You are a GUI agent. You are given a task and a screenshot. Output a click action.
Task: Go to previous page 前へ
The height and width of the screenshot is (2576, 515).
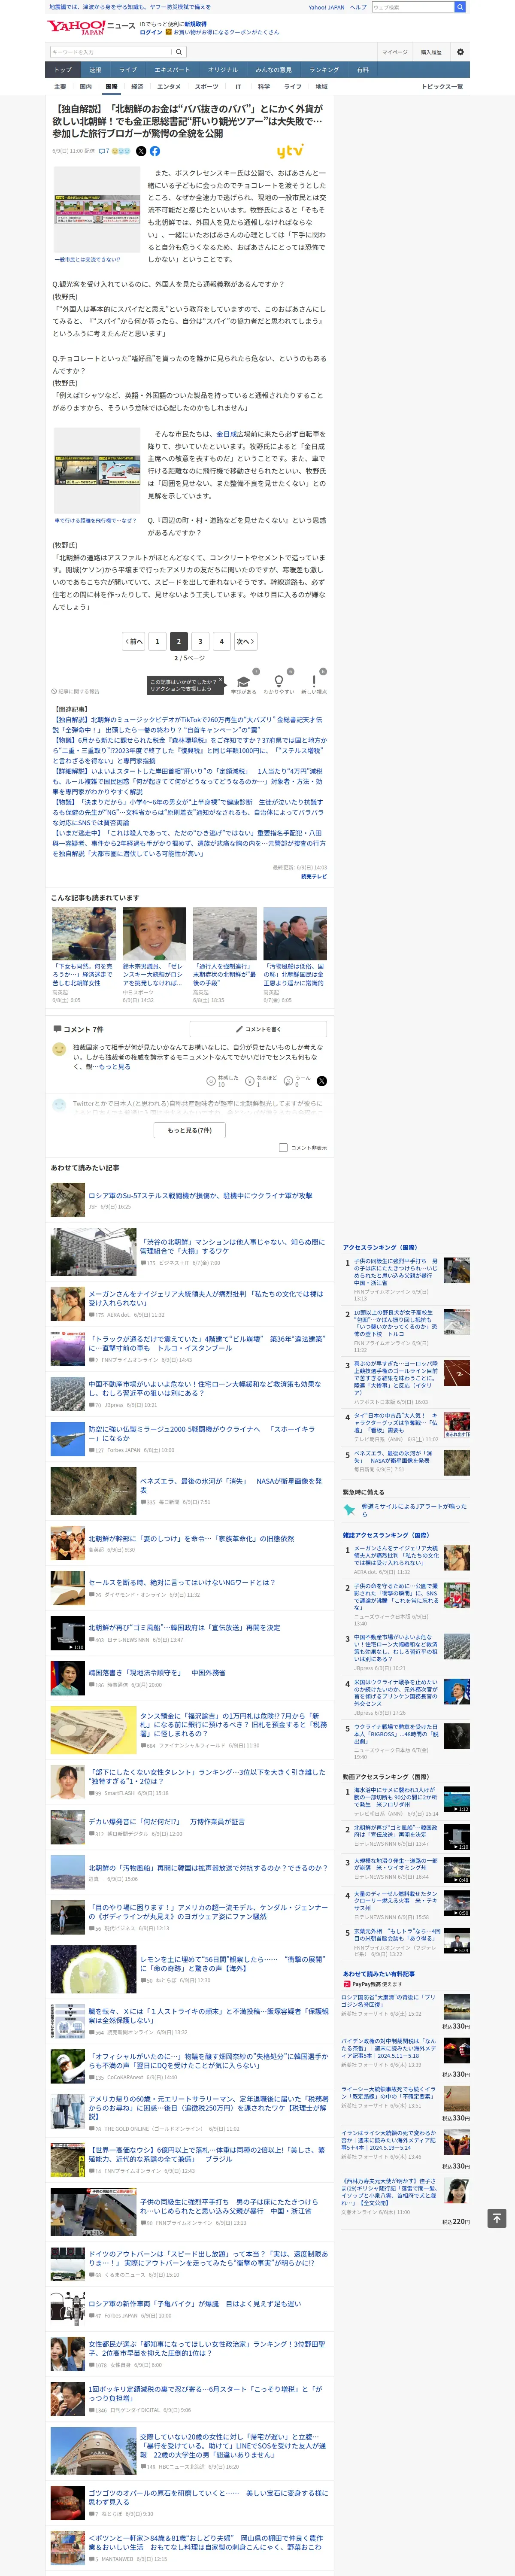point(133,641)
